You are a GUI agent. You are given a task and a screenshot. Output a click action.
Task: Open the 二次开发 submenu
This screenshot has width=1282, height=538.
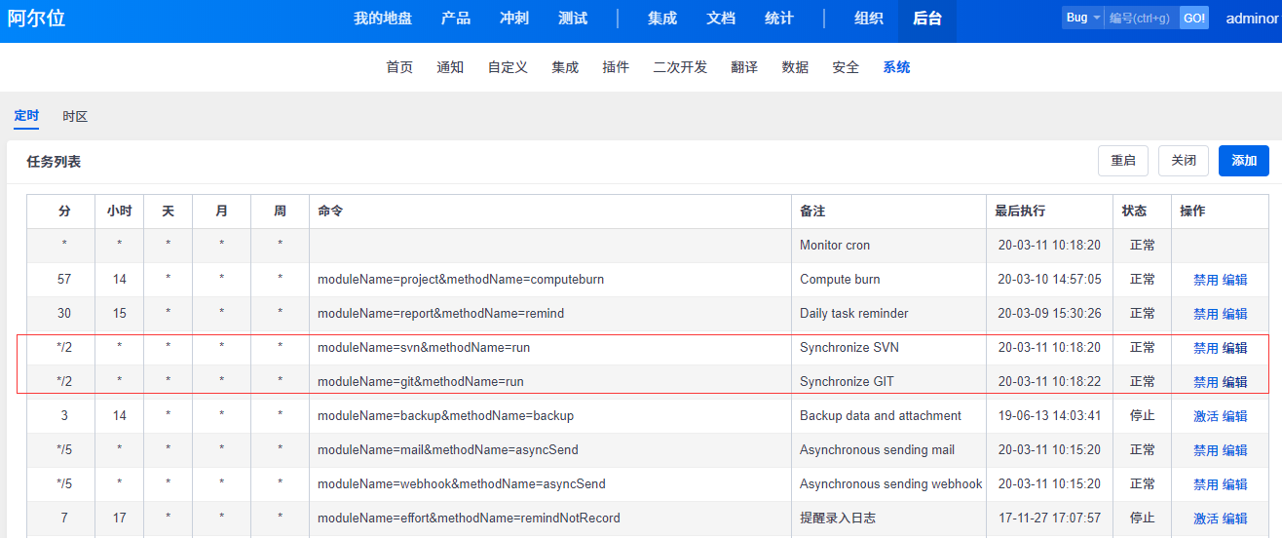pos(680,67)
